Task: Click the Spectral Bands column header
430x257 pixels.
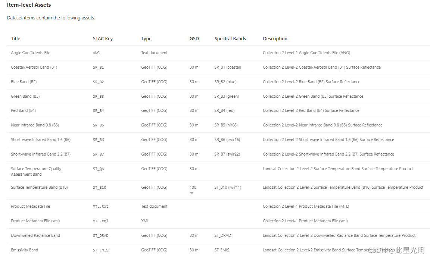Action: [230, 39]
